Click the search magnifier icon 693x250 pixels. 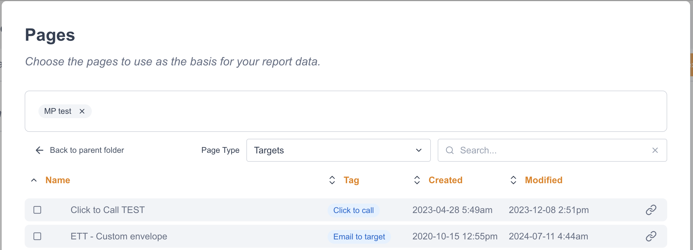point(450,150)
